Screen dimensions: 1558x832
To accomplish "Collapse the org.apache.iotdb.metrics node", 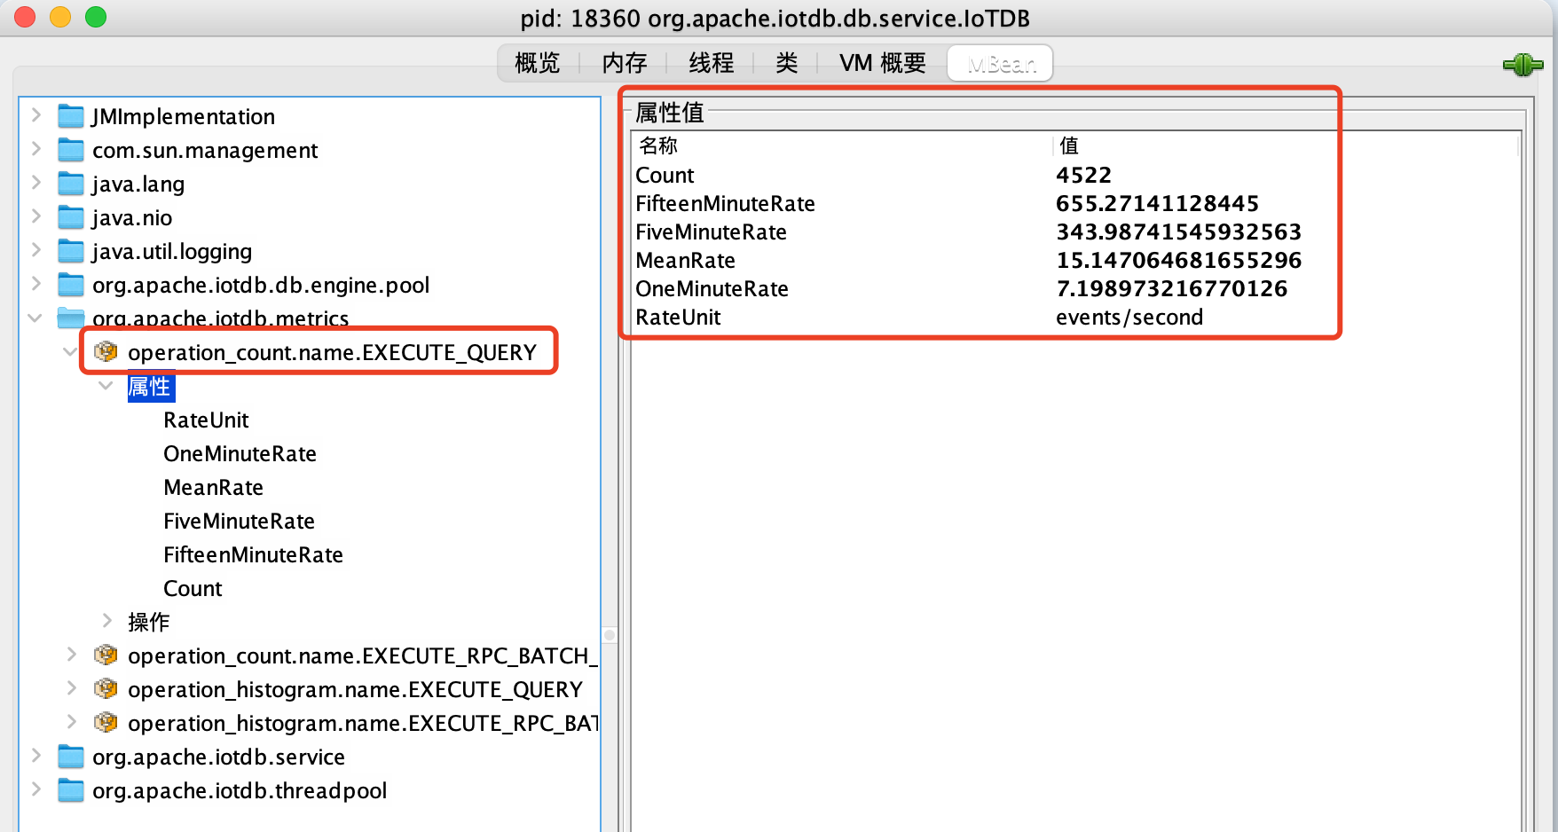I will (x=35, y=318).
